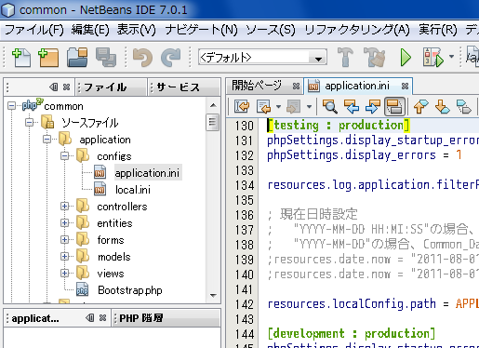
Task: Expand the controllers folder
Action: 65,207
